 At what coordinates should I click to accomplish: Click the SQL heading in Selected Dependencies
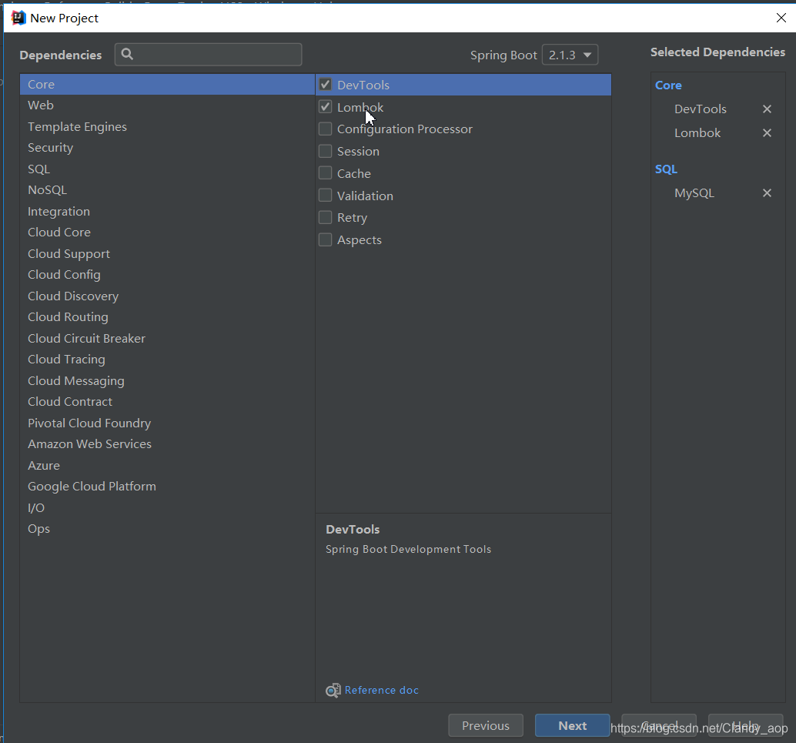click(666, 169)
